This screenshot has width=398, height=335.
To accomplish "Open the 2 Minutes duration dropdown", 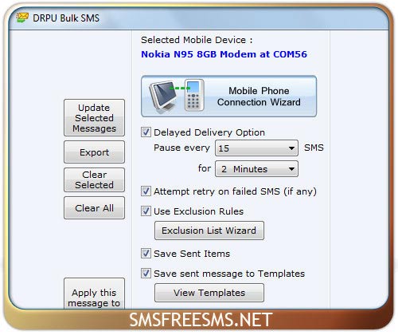I will point(256,169).
